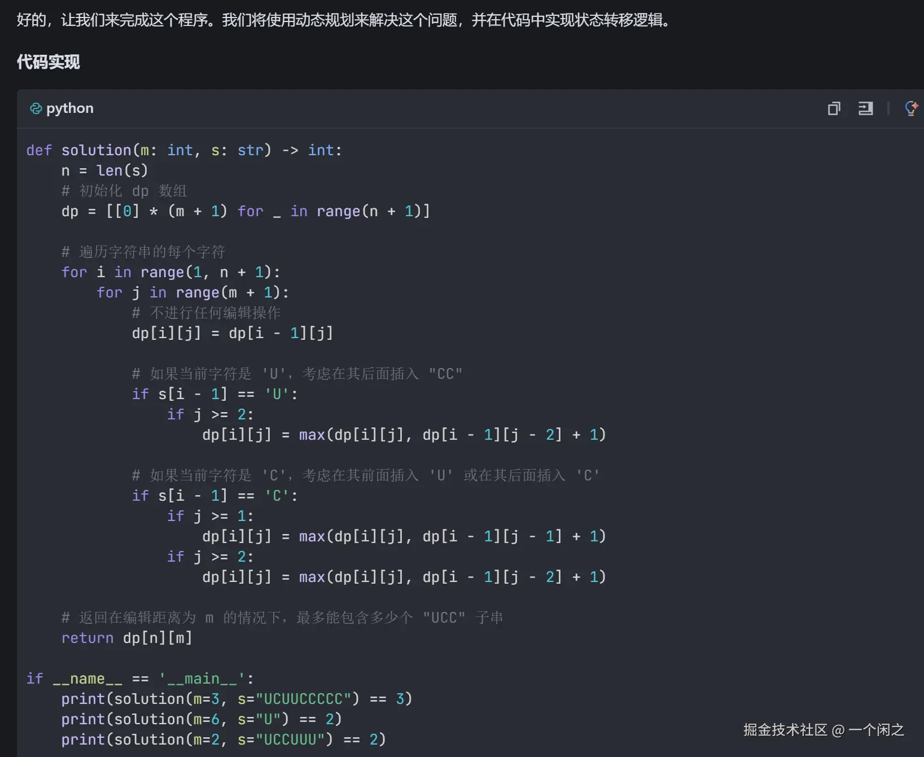Click the 'def solution(m: int, s: str)' line
924x757 pixels.
[x=184, y=150]
